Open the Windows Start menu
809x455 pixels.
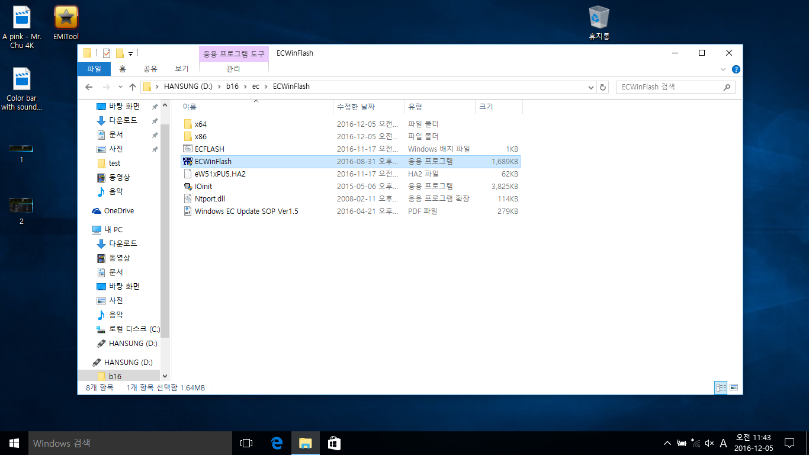point(14,443)
